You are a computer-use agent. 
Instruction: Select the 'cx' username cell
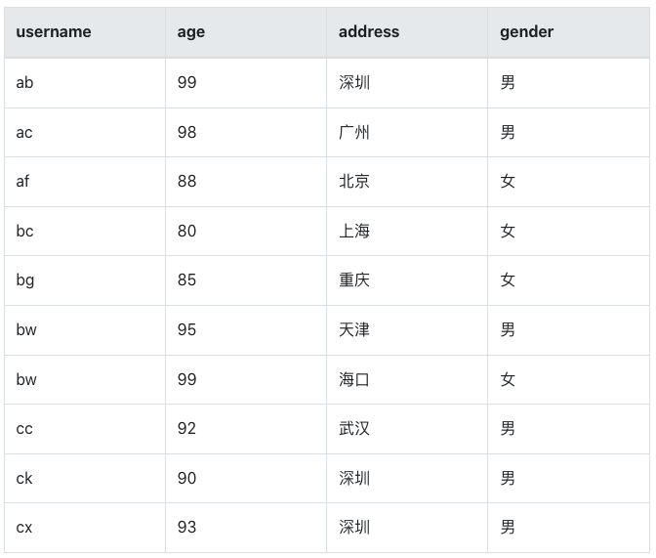pos(24,528)
